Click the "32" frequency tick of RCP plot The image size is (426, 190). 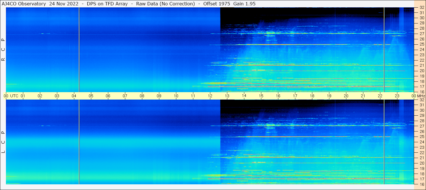pyautogui.click(x=421, y=8)
